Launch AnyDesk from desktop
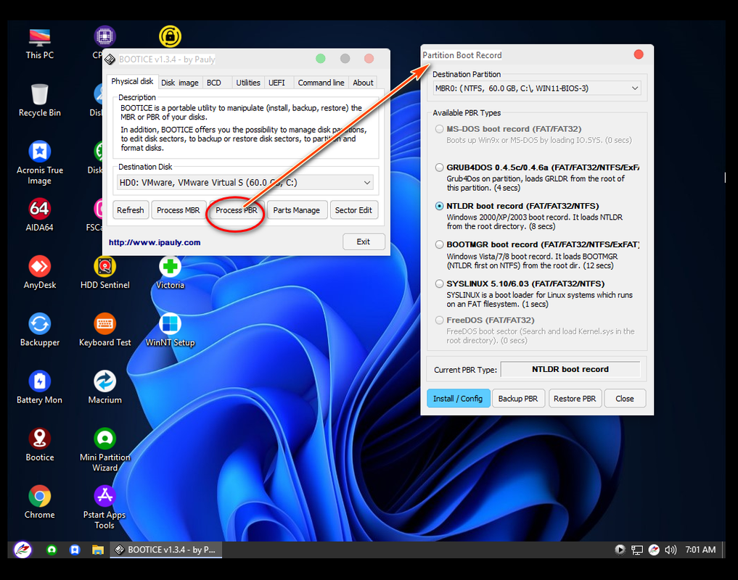Screen dimensions: 738x580 point(39,273)
